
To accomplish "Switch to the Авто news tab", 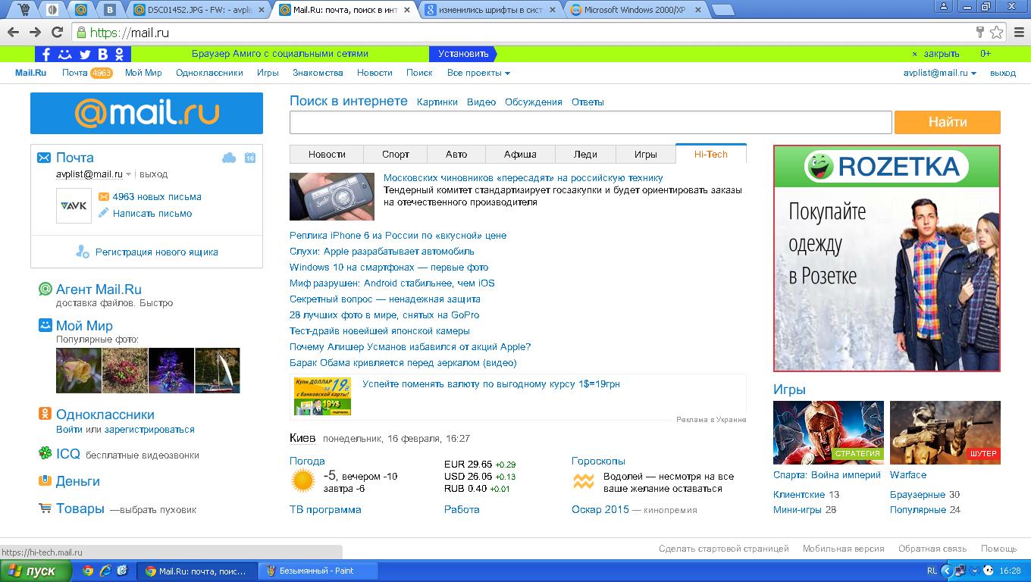I will (x=456, y=154).
